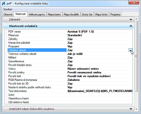Select the Vlastnosti tab
The height and width of the screenshot is (114, 141).
pos(20,14)
